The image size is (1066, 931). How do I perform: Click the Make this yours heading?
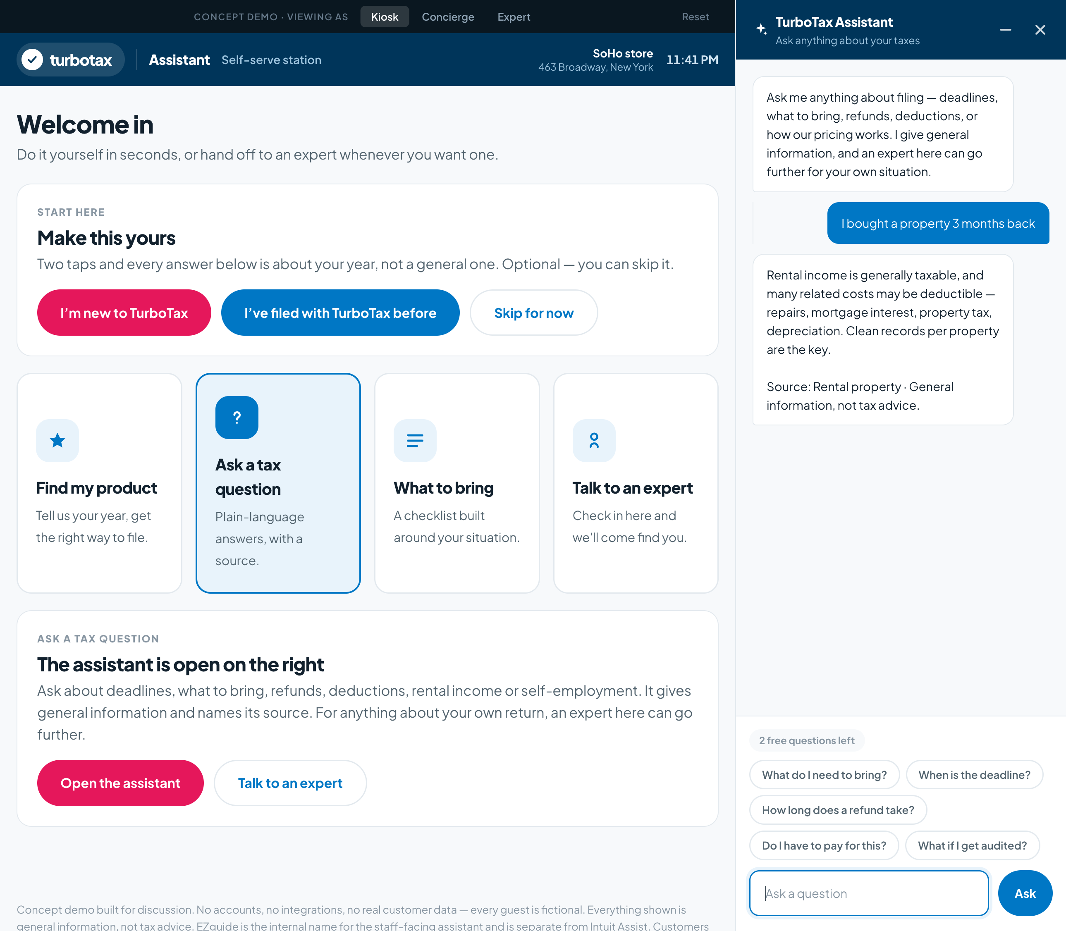(107, 238)
